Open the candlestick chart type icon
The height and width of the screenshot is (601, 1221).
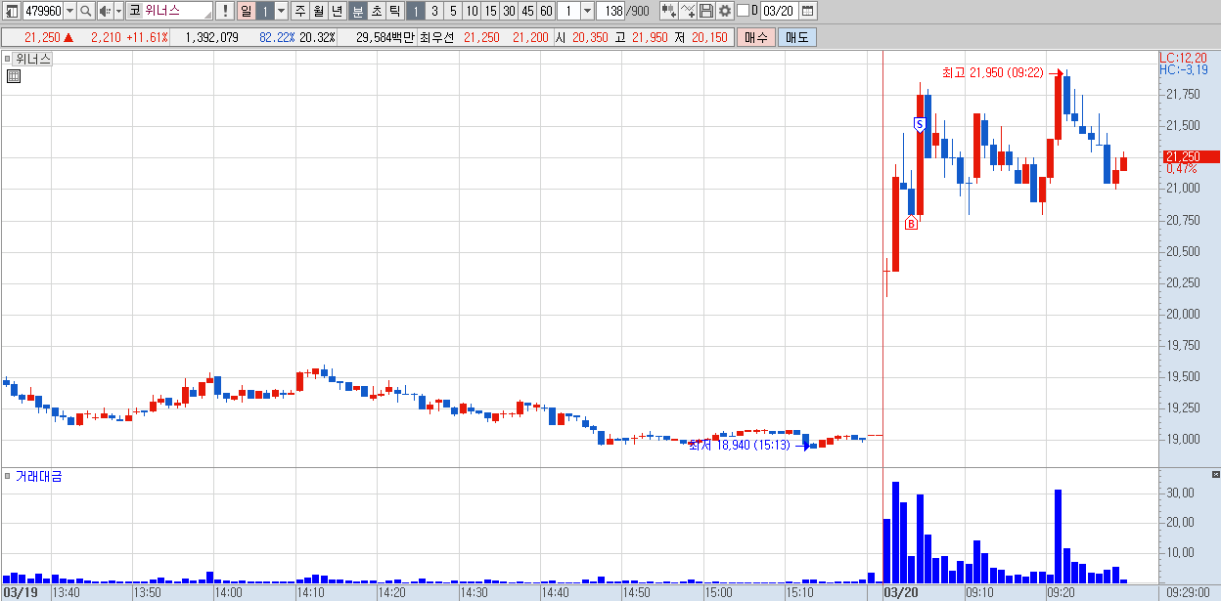(669, 12)
